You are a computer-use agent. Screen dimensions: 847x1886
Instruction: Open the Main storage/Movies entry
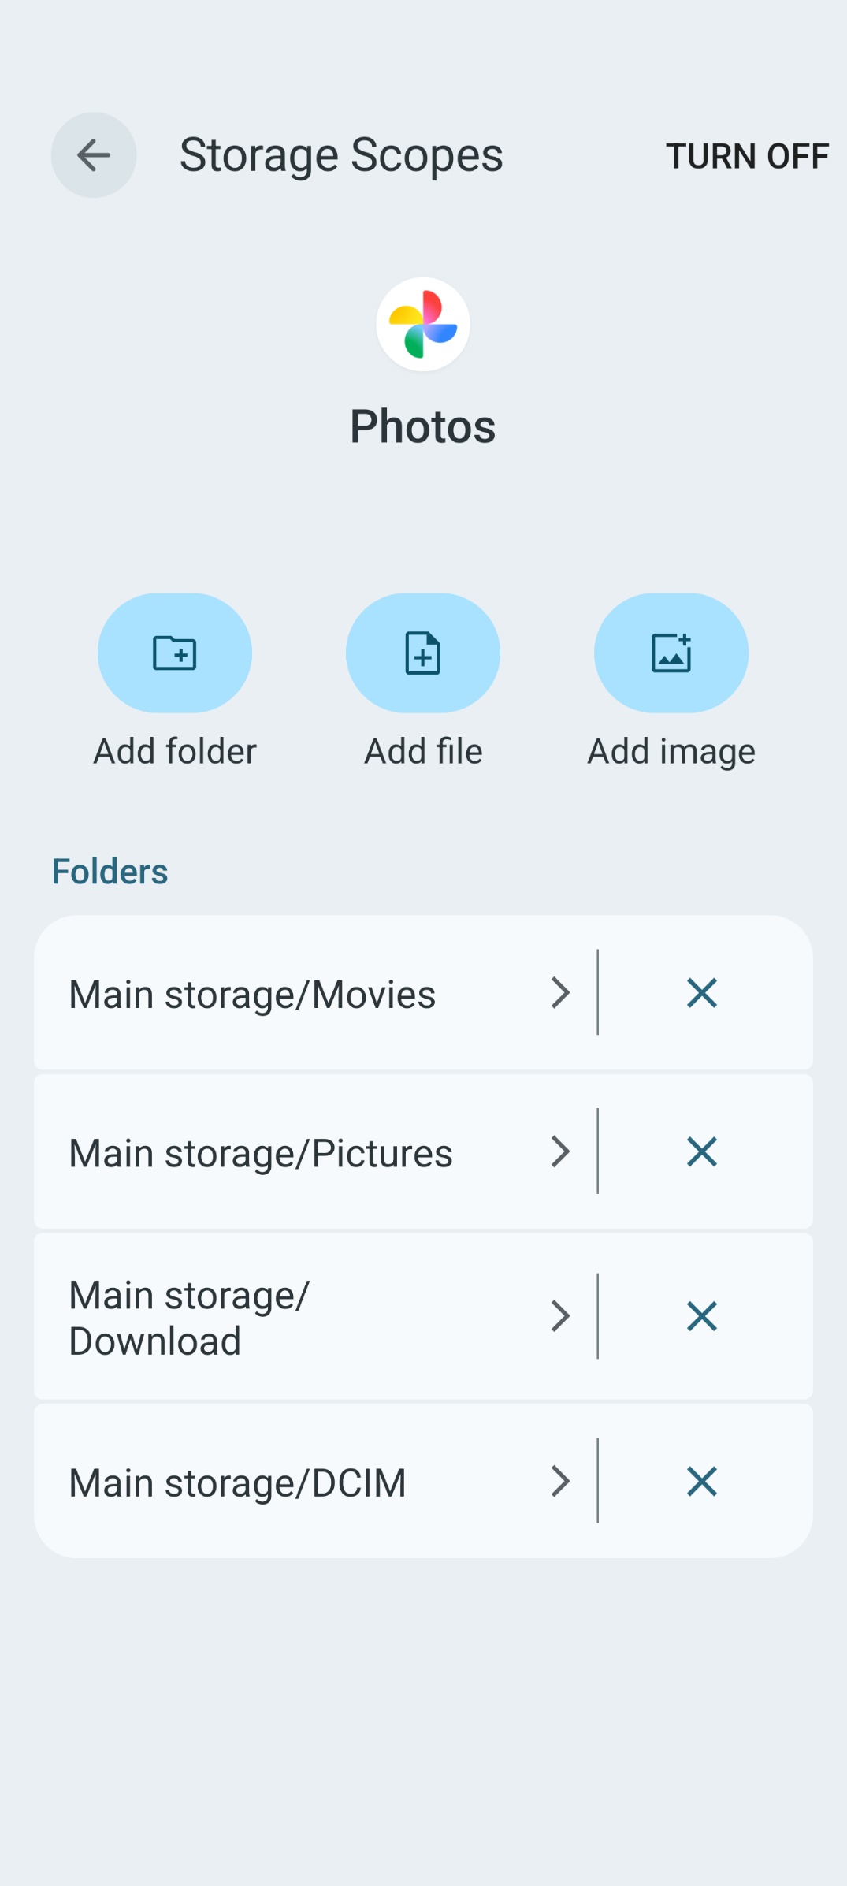(252, 995)
